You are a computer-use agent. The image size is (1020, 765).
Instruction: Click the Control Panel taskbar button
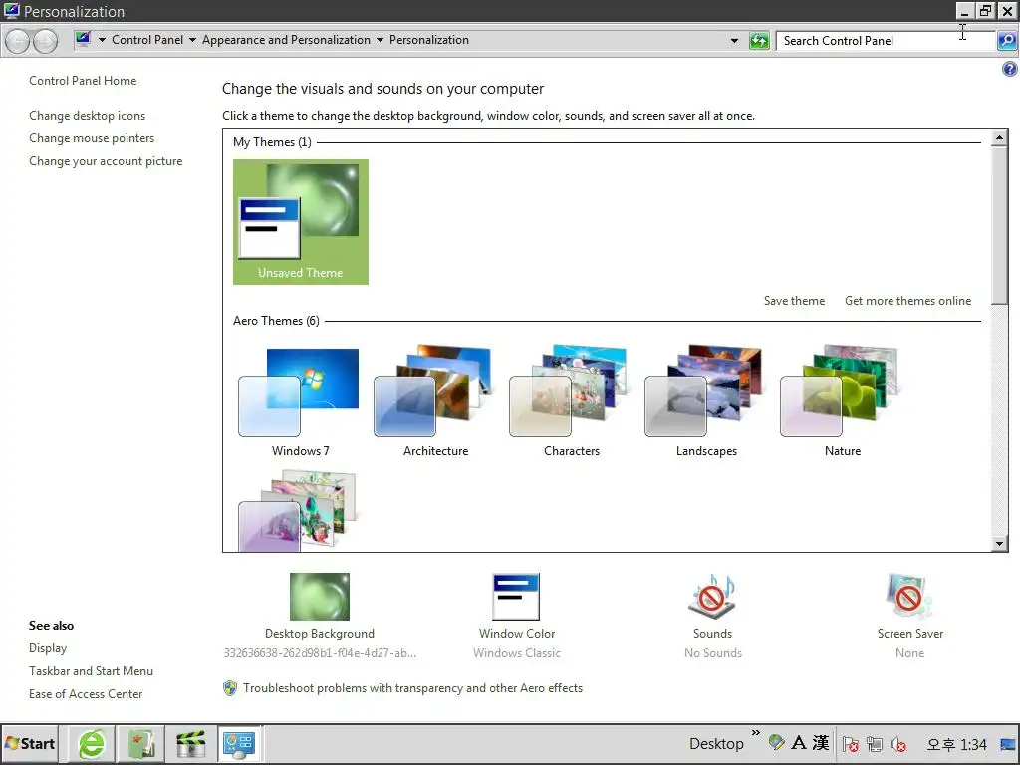click(x=239, y=743)
